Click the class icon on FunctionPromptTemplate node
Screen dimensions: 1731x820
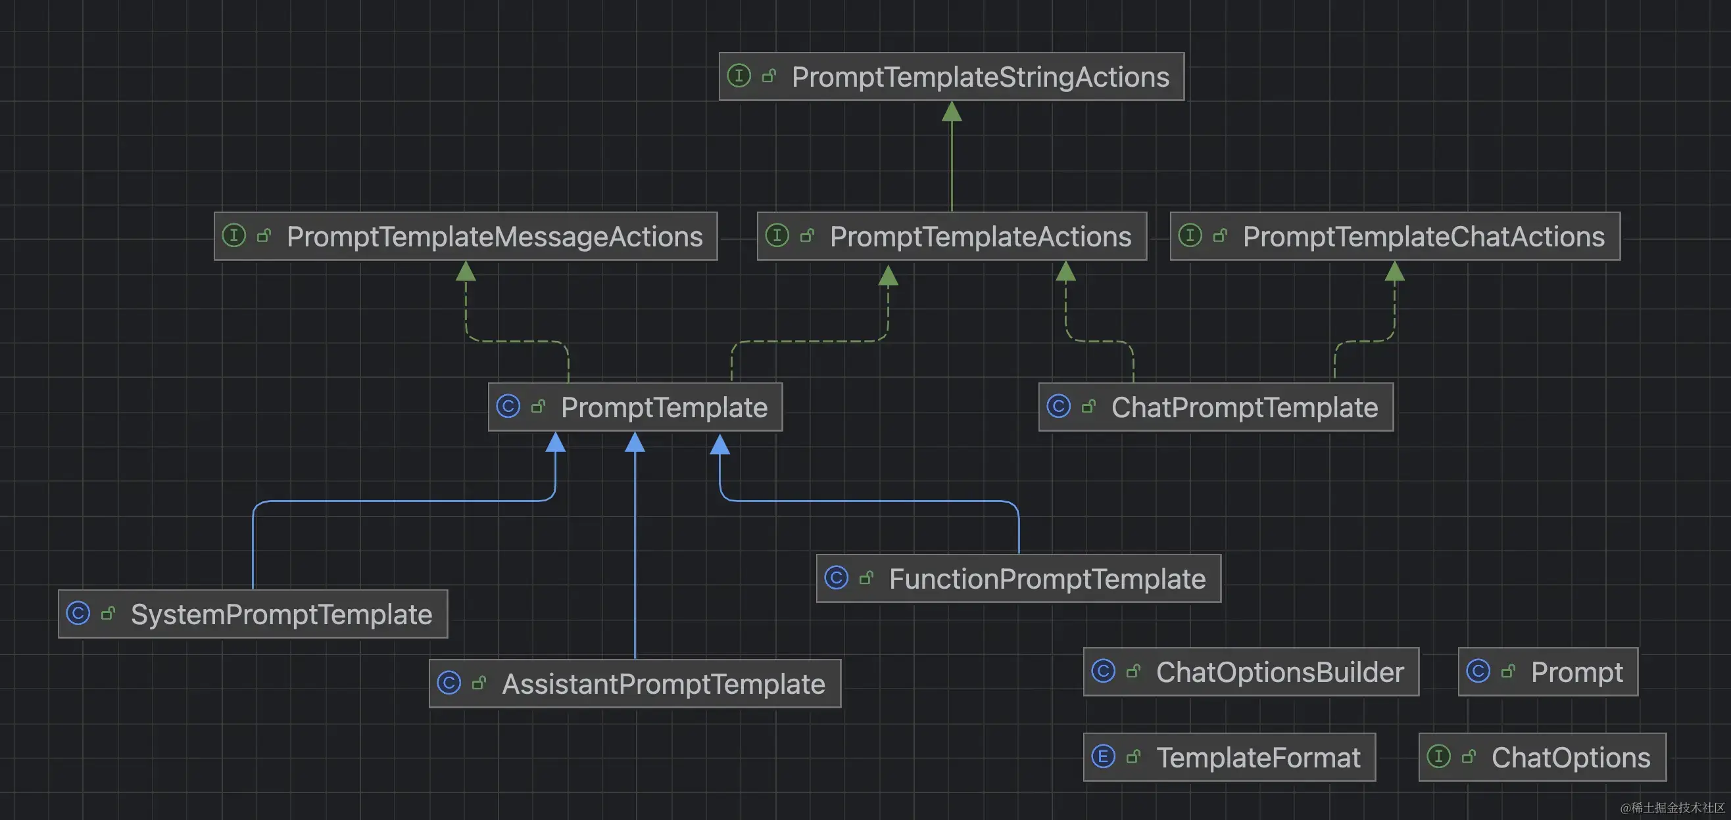[x=836, y=577]
